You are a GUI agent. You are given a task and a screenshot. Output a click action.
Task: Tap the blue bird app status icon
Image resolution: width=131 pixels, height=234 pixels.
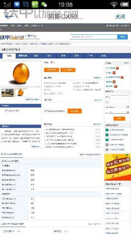point(17,4)
